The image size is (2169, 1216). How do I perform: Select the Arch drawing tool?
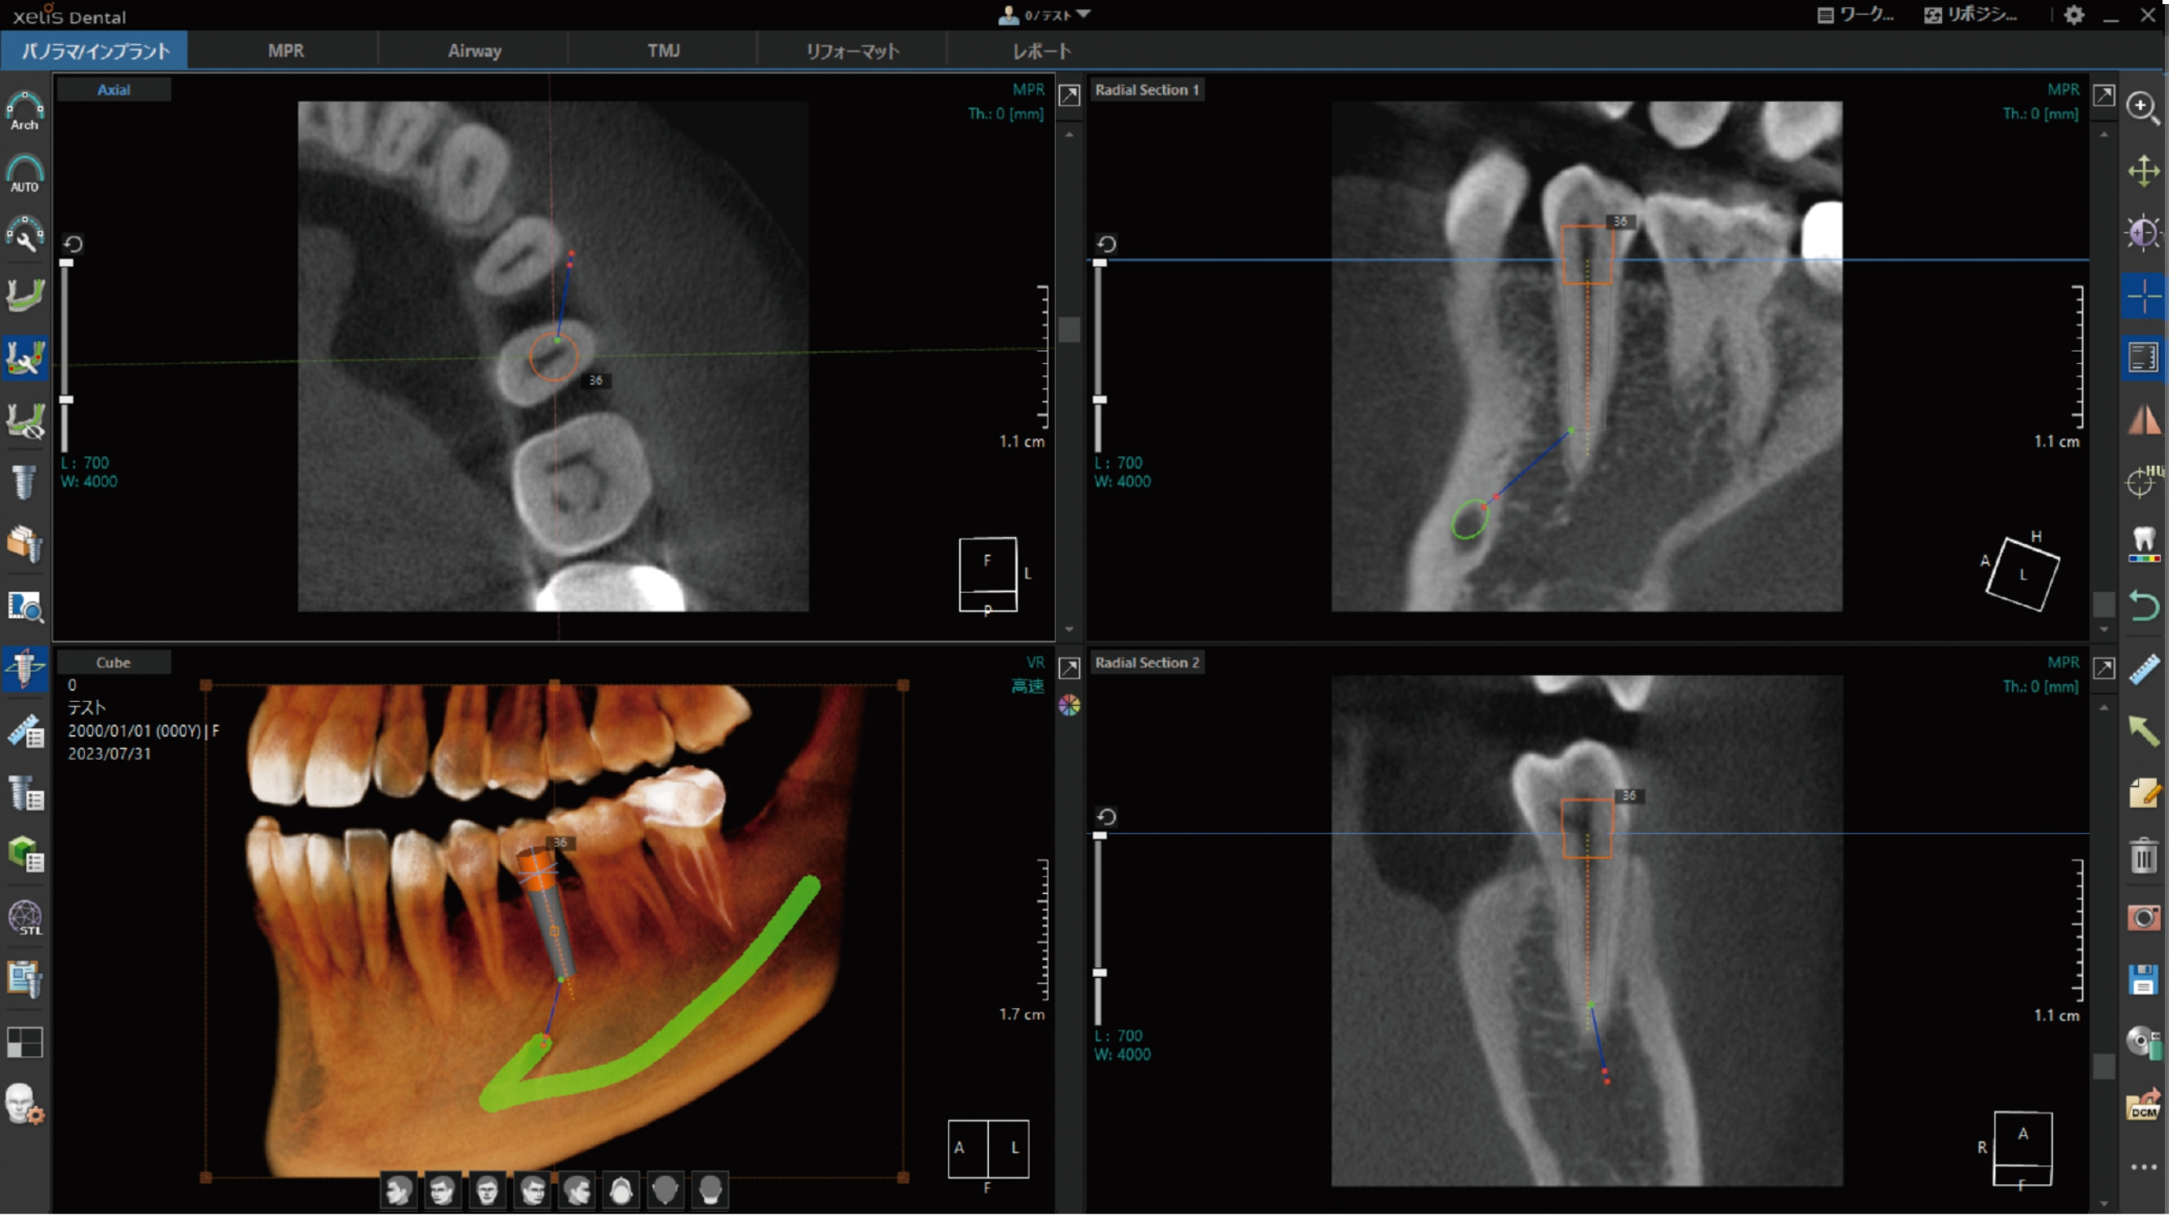pos(24,110)
